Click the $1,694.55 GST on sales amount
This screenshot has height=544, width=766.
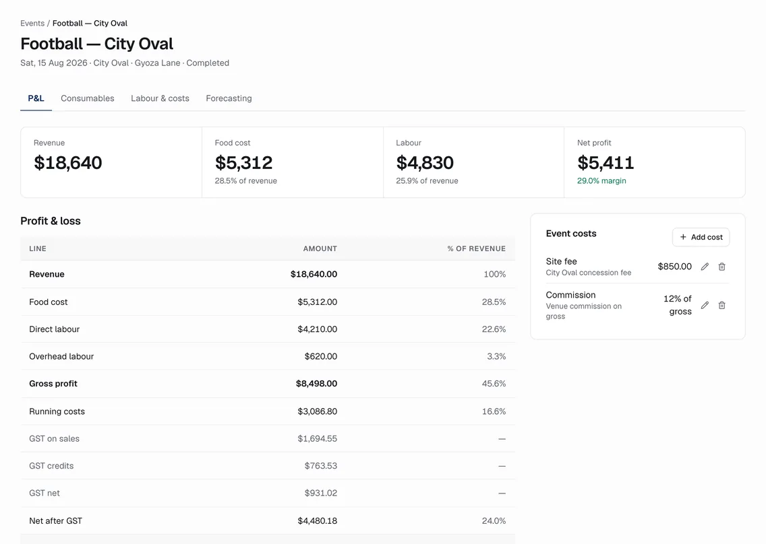318,438
